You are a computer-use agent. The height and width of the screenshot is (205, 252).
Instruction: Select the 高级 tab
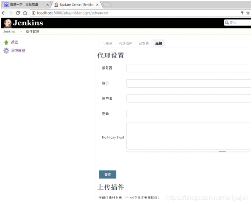pos(159,43)
